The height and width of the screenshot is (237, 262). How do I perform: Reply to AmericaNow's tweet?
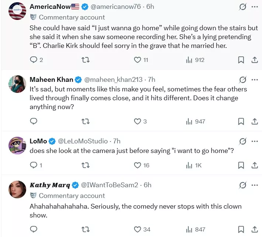[x=34, y=60]
